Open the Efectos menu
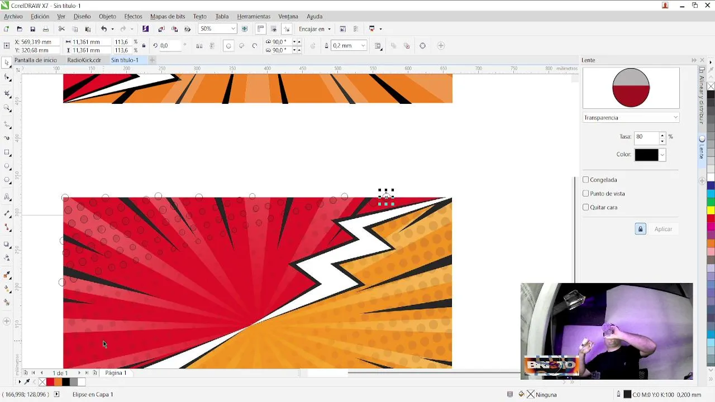This screenshot has width=715, height=402. 133,16
